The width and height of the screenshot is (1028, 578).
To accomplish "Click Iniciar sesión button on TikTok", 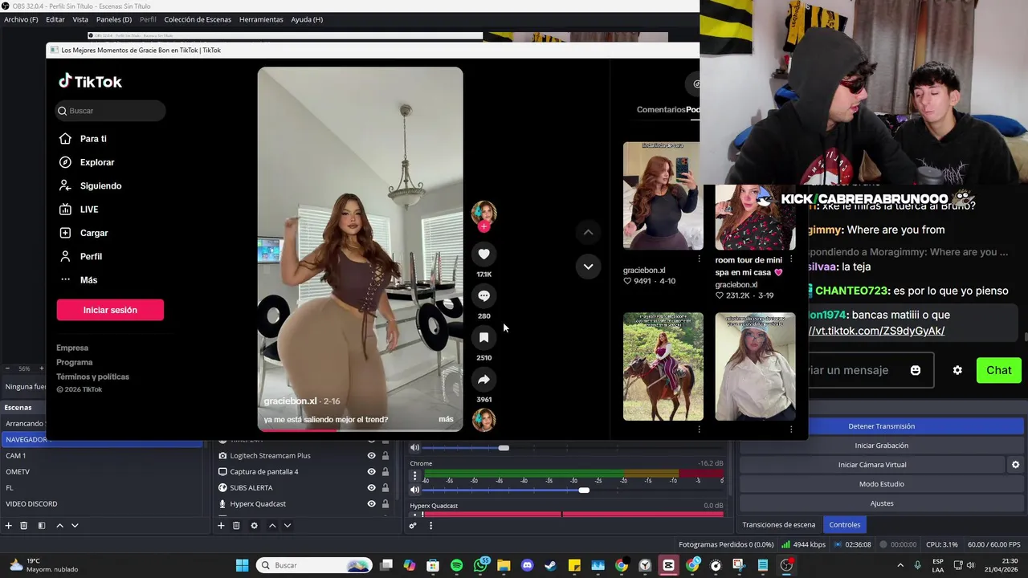I will pyautogui.click(x=110, y=310).
